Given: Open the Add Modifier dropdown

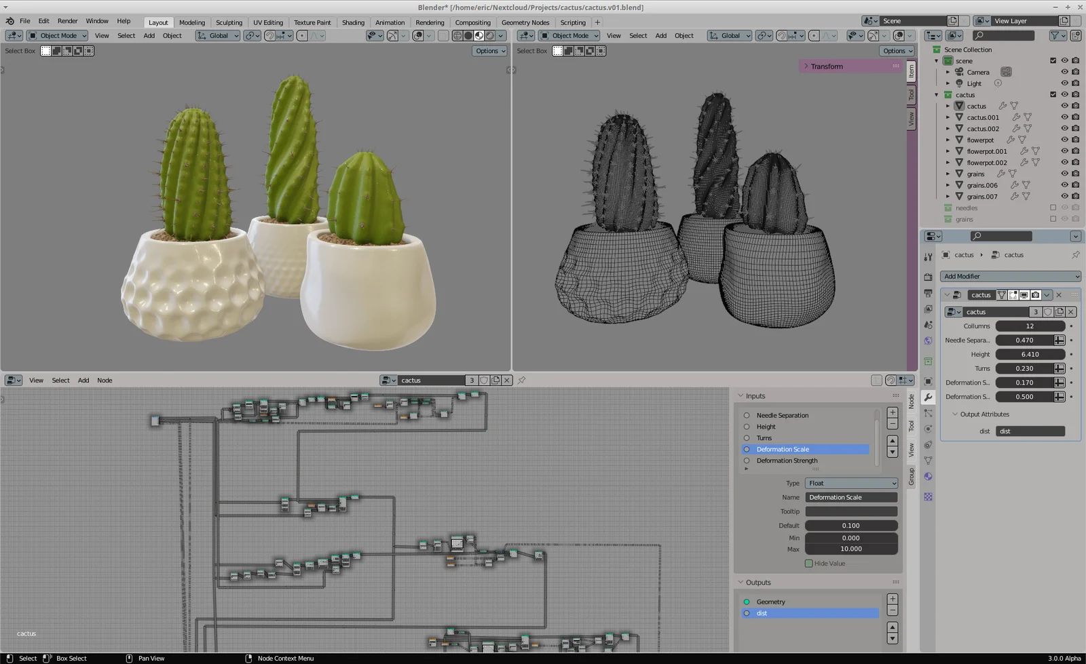Looking at the screenshot, I should 1009,276.
